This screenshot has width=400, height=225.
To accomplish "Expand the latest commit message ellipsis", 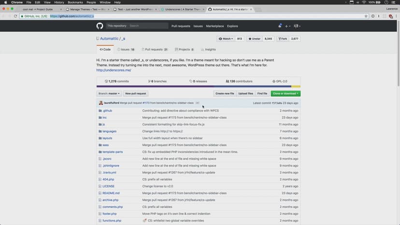I will [x=197, y=103].
